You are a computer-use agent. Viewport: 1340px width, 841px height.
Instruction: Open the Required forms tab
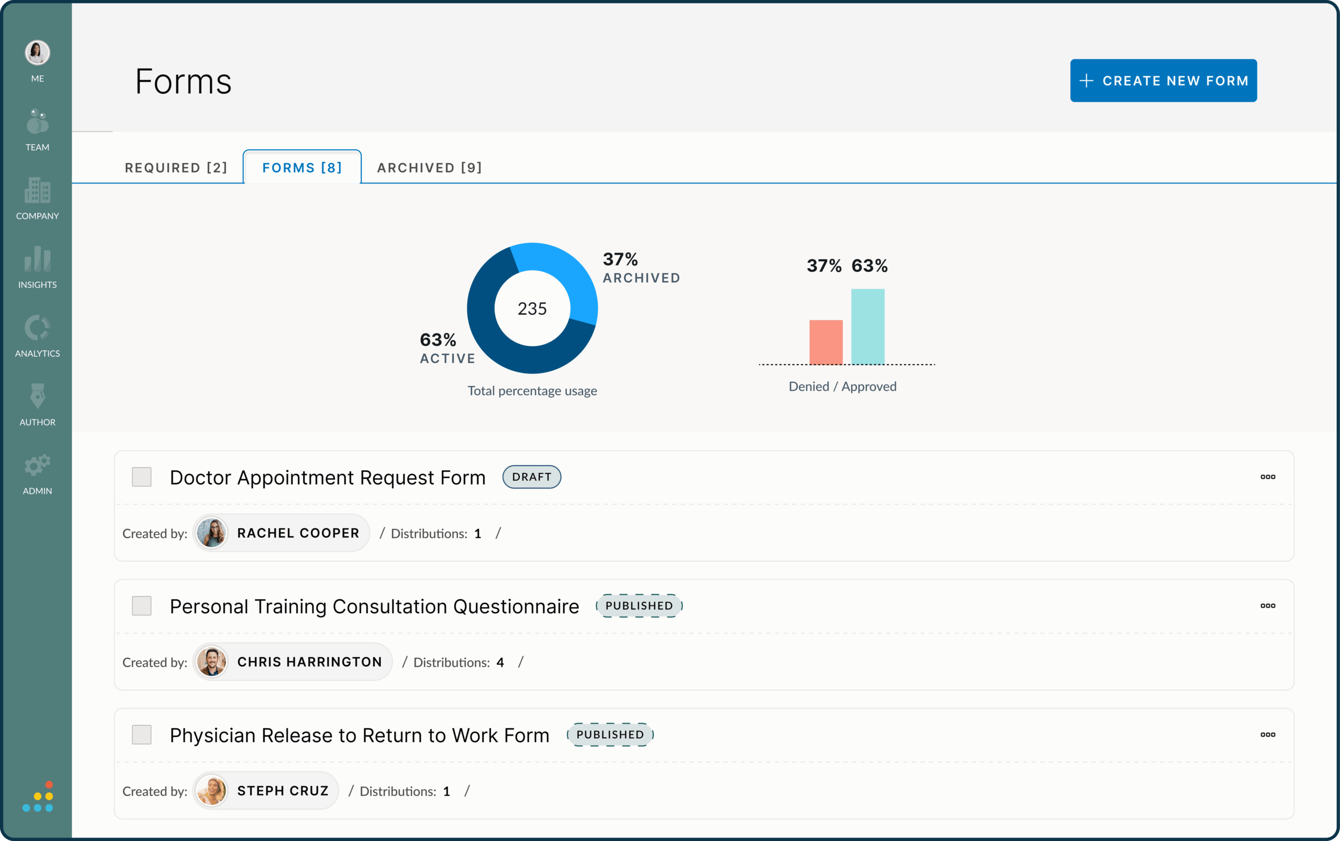[176, 168]
